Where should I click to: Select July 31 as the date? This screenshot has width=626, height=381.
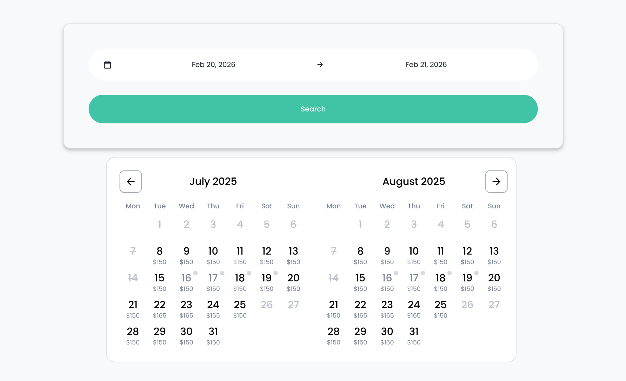tap(213, 336)
